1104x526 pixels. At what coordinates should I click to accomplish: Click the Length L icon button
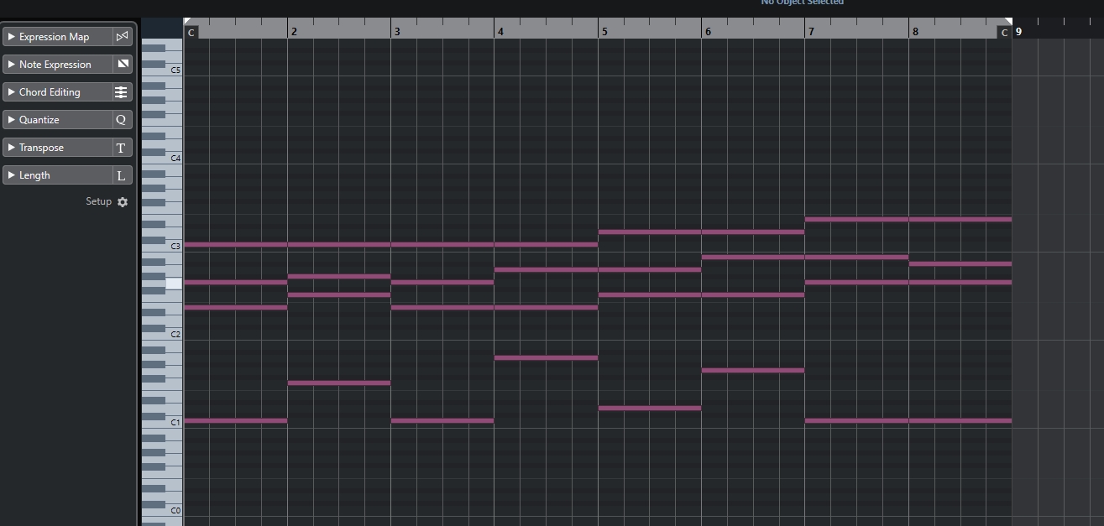(x=123, y=175)
